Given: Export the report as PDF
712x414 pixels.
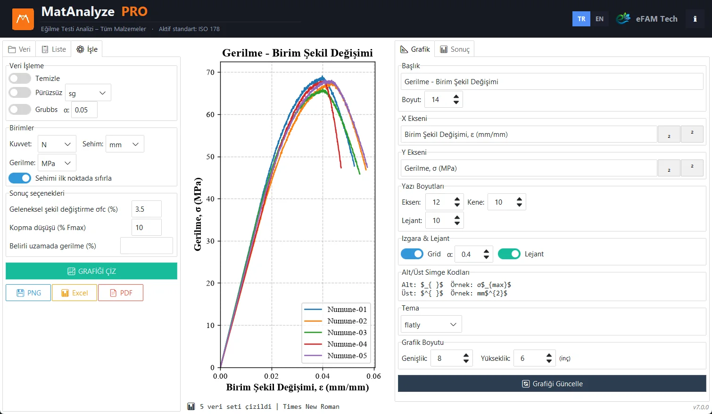Looking at the screenshot, I should 121,293.
